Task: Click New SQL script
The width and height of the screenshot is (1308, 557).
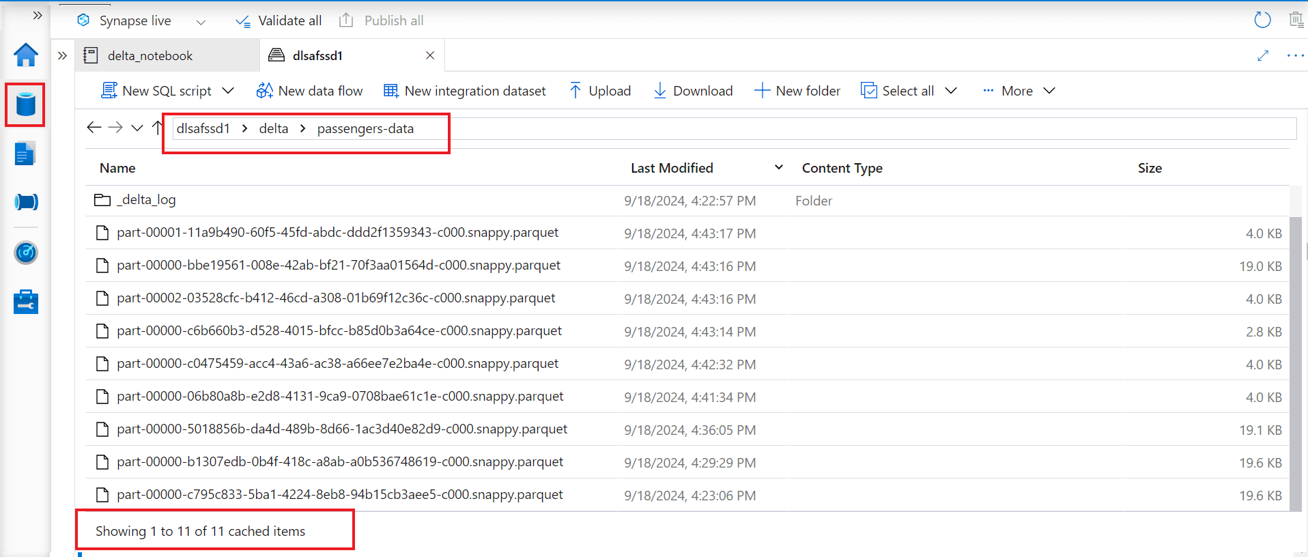Action: pyautogui.click(x=156, y=91)
